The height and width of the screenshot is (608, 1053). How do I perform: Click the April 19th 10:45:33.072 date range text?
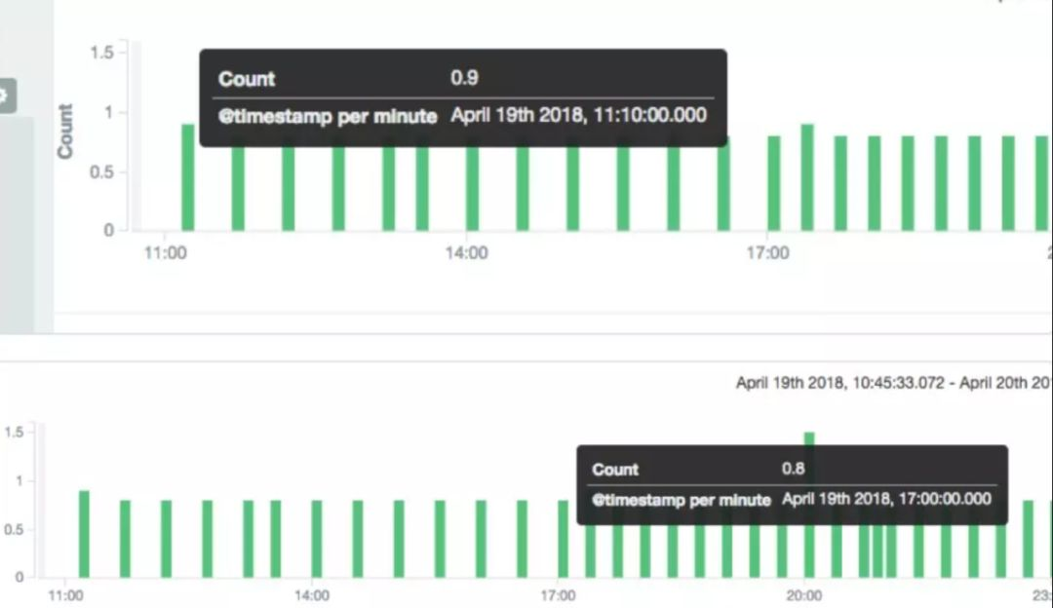[840, 383]
